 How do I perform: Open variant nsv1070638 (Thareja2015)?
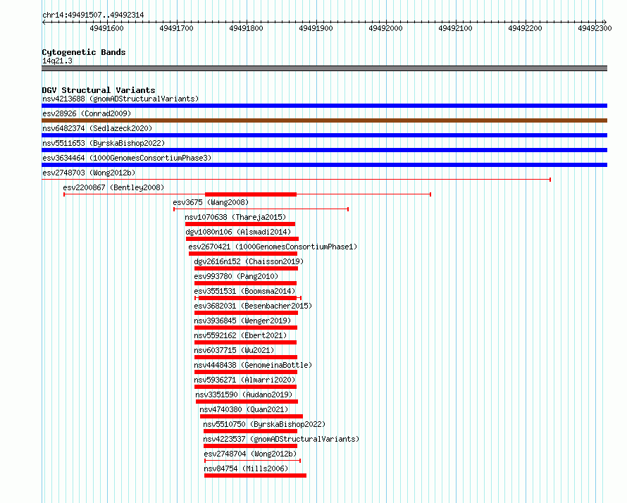[x=235, y=217]
